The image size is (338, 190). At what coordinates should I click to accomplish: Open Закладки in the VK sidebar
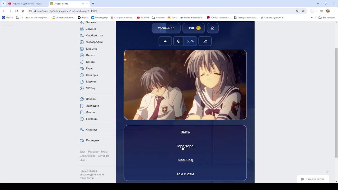(92, 106)
